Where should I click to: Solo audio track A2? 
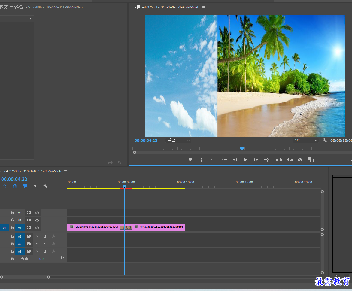coord(45,244)
